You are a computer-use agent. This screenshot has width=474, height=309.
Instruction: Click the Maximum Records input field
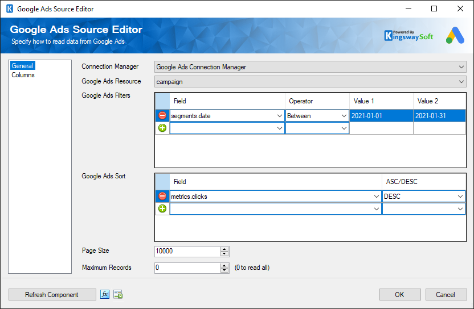tap(187, 268)
